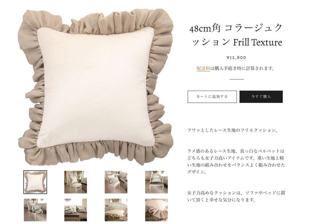Click the ¥12,800 price text
Image resolution: width=310 pixels, height=224 pixels.
[x=236, y=57]
